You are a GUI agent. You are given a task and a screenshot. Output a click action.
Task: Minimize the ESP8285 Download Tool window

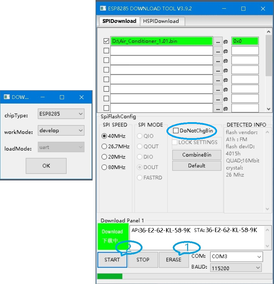[224, 9]
